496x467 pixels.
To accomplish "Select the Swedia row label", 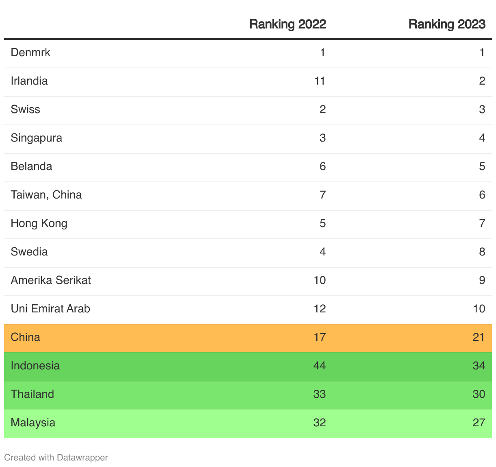I will [x=29, y=252].
